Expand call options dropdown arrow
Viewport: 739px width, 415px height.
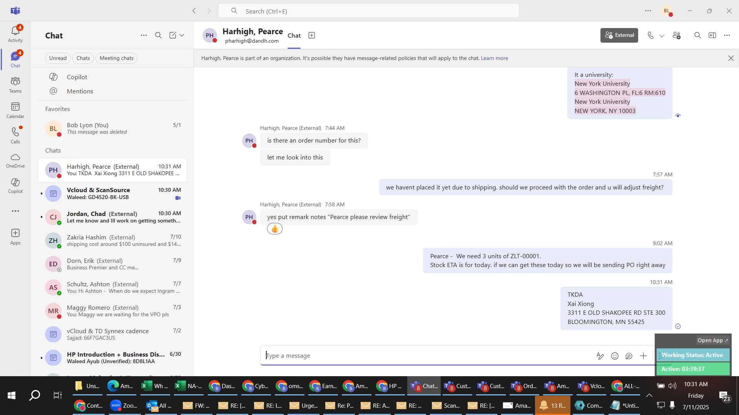(662, 36)
